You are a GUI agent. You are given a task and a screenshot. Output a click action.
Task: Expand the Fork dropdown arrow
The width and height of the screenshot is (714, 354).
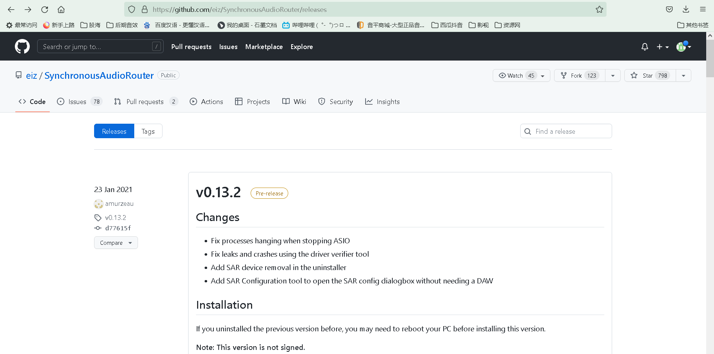(x=613, y=76)
